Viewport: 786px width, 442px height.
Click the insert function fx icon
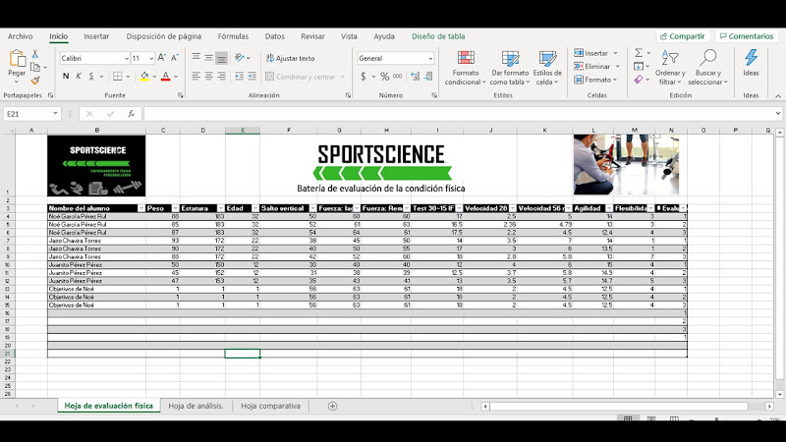[131, 114]
